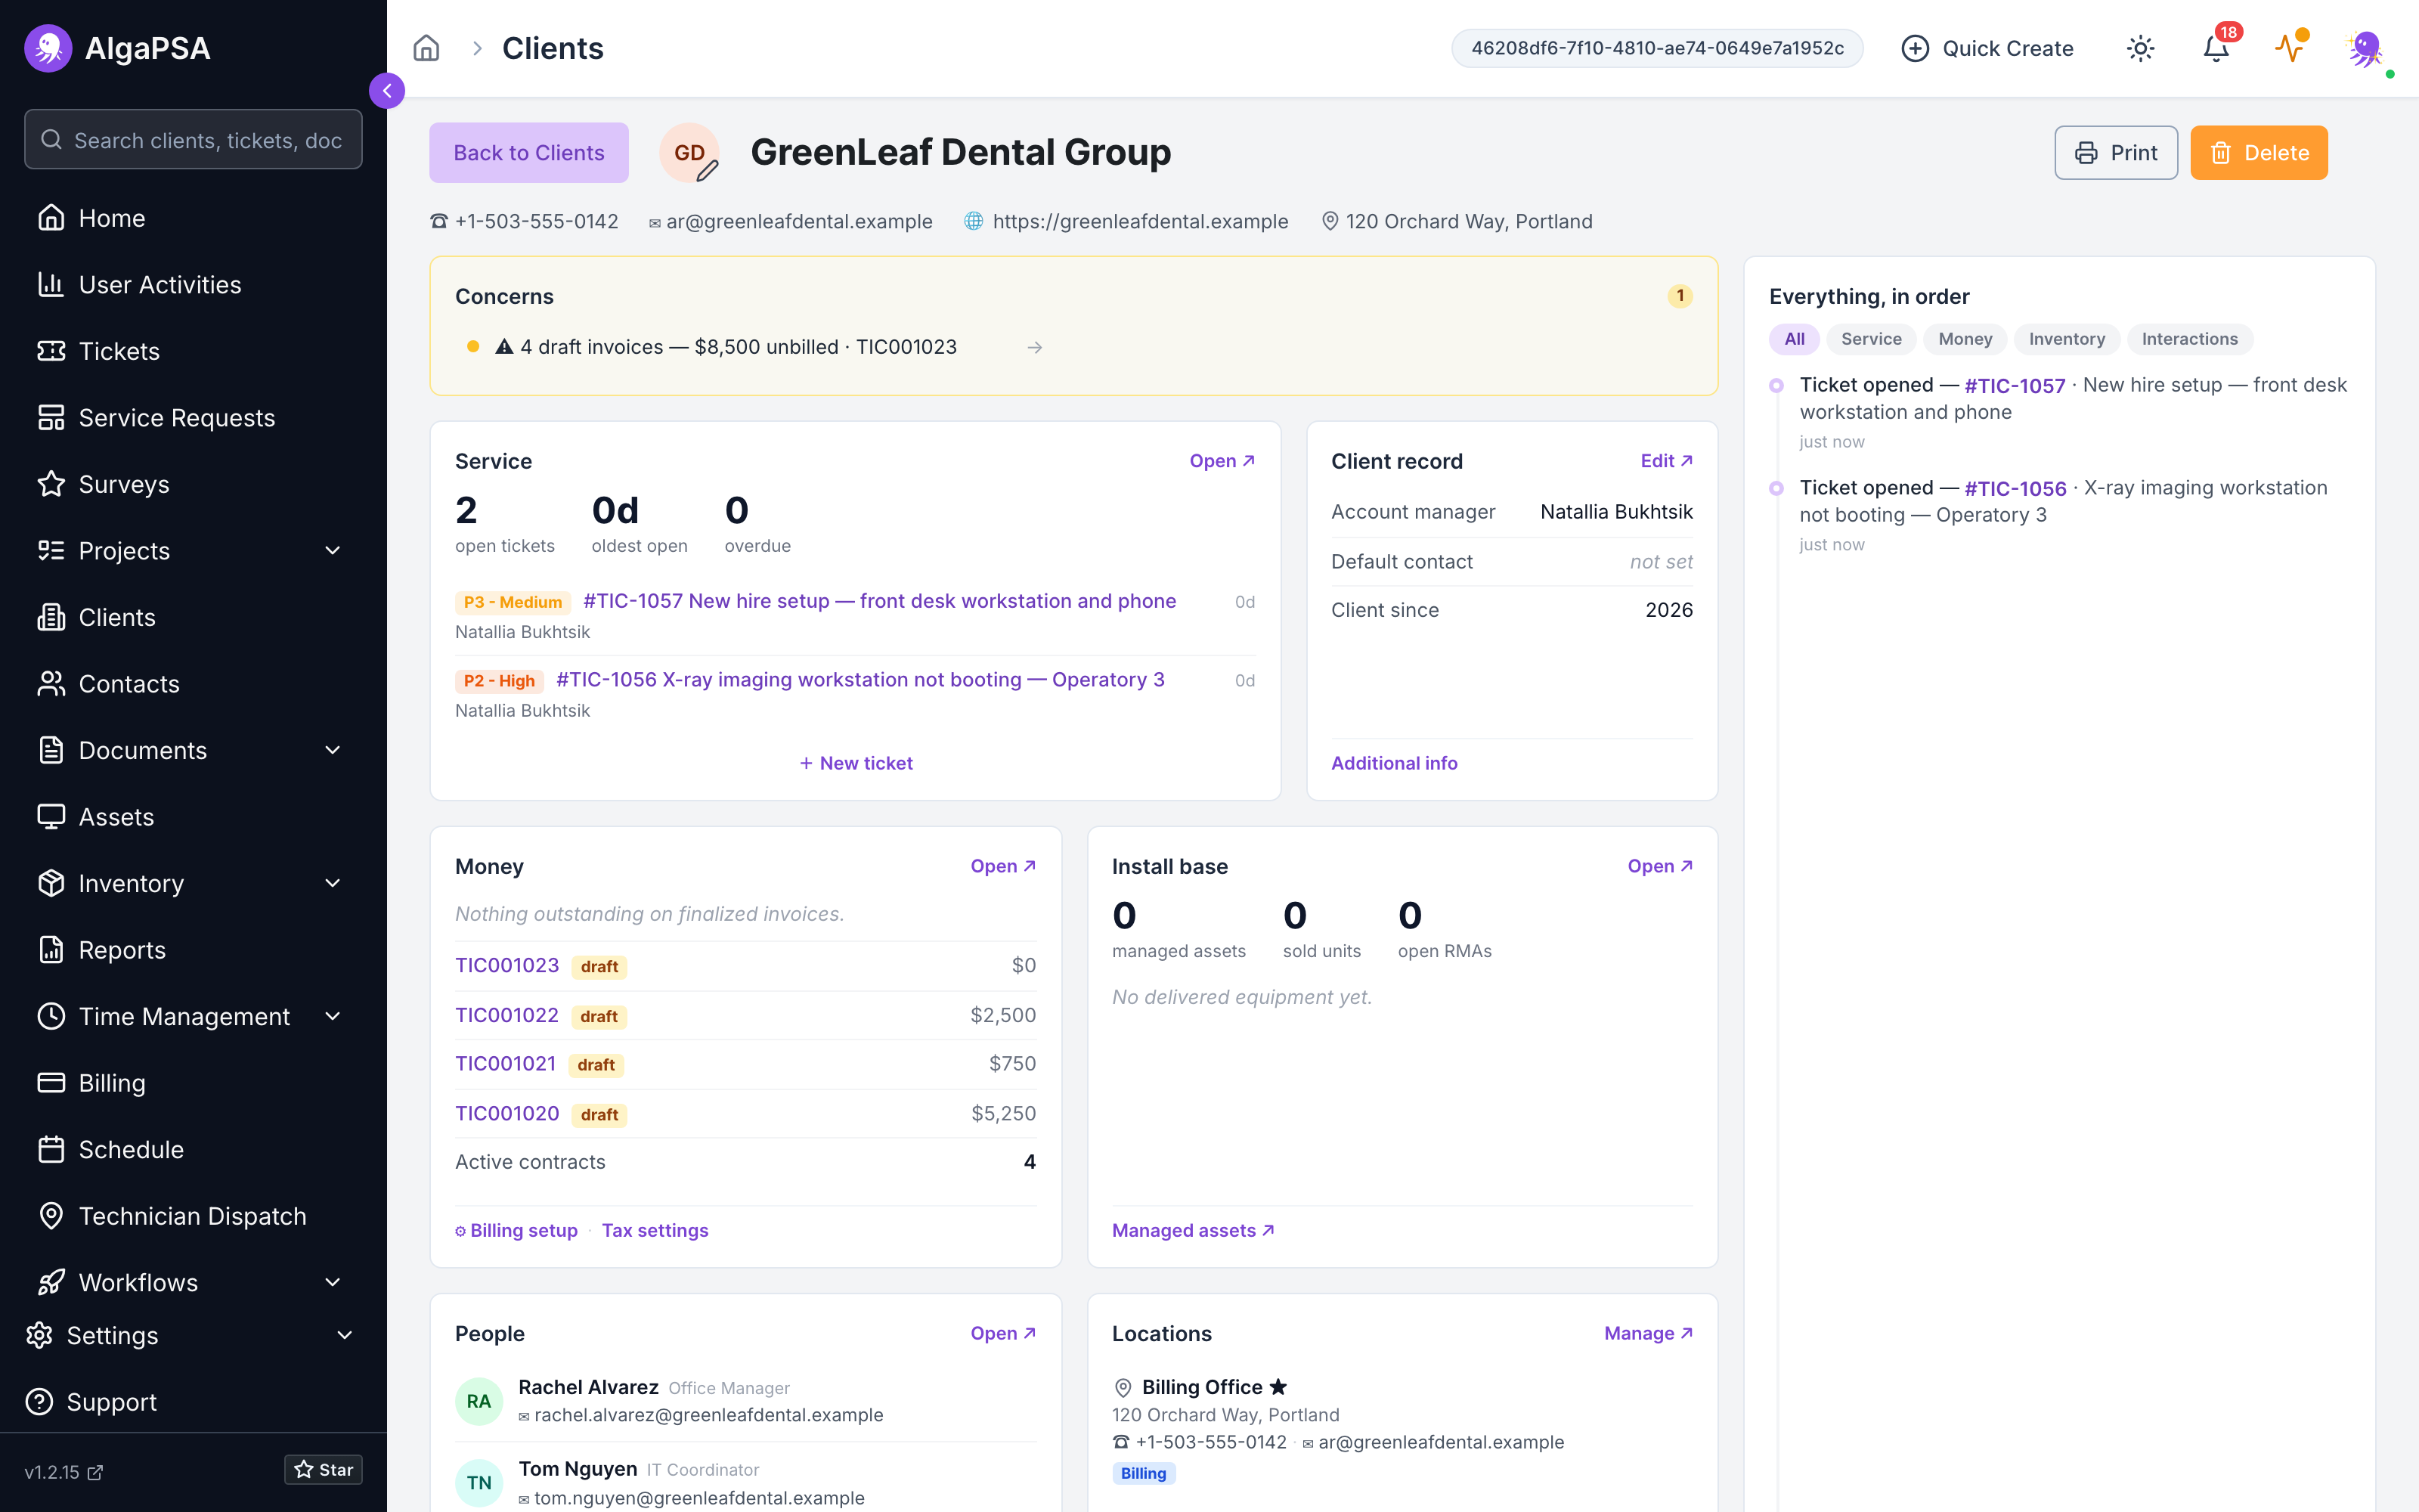
Task: Expand the Time Management chevron
Action: click(333, 1016)
